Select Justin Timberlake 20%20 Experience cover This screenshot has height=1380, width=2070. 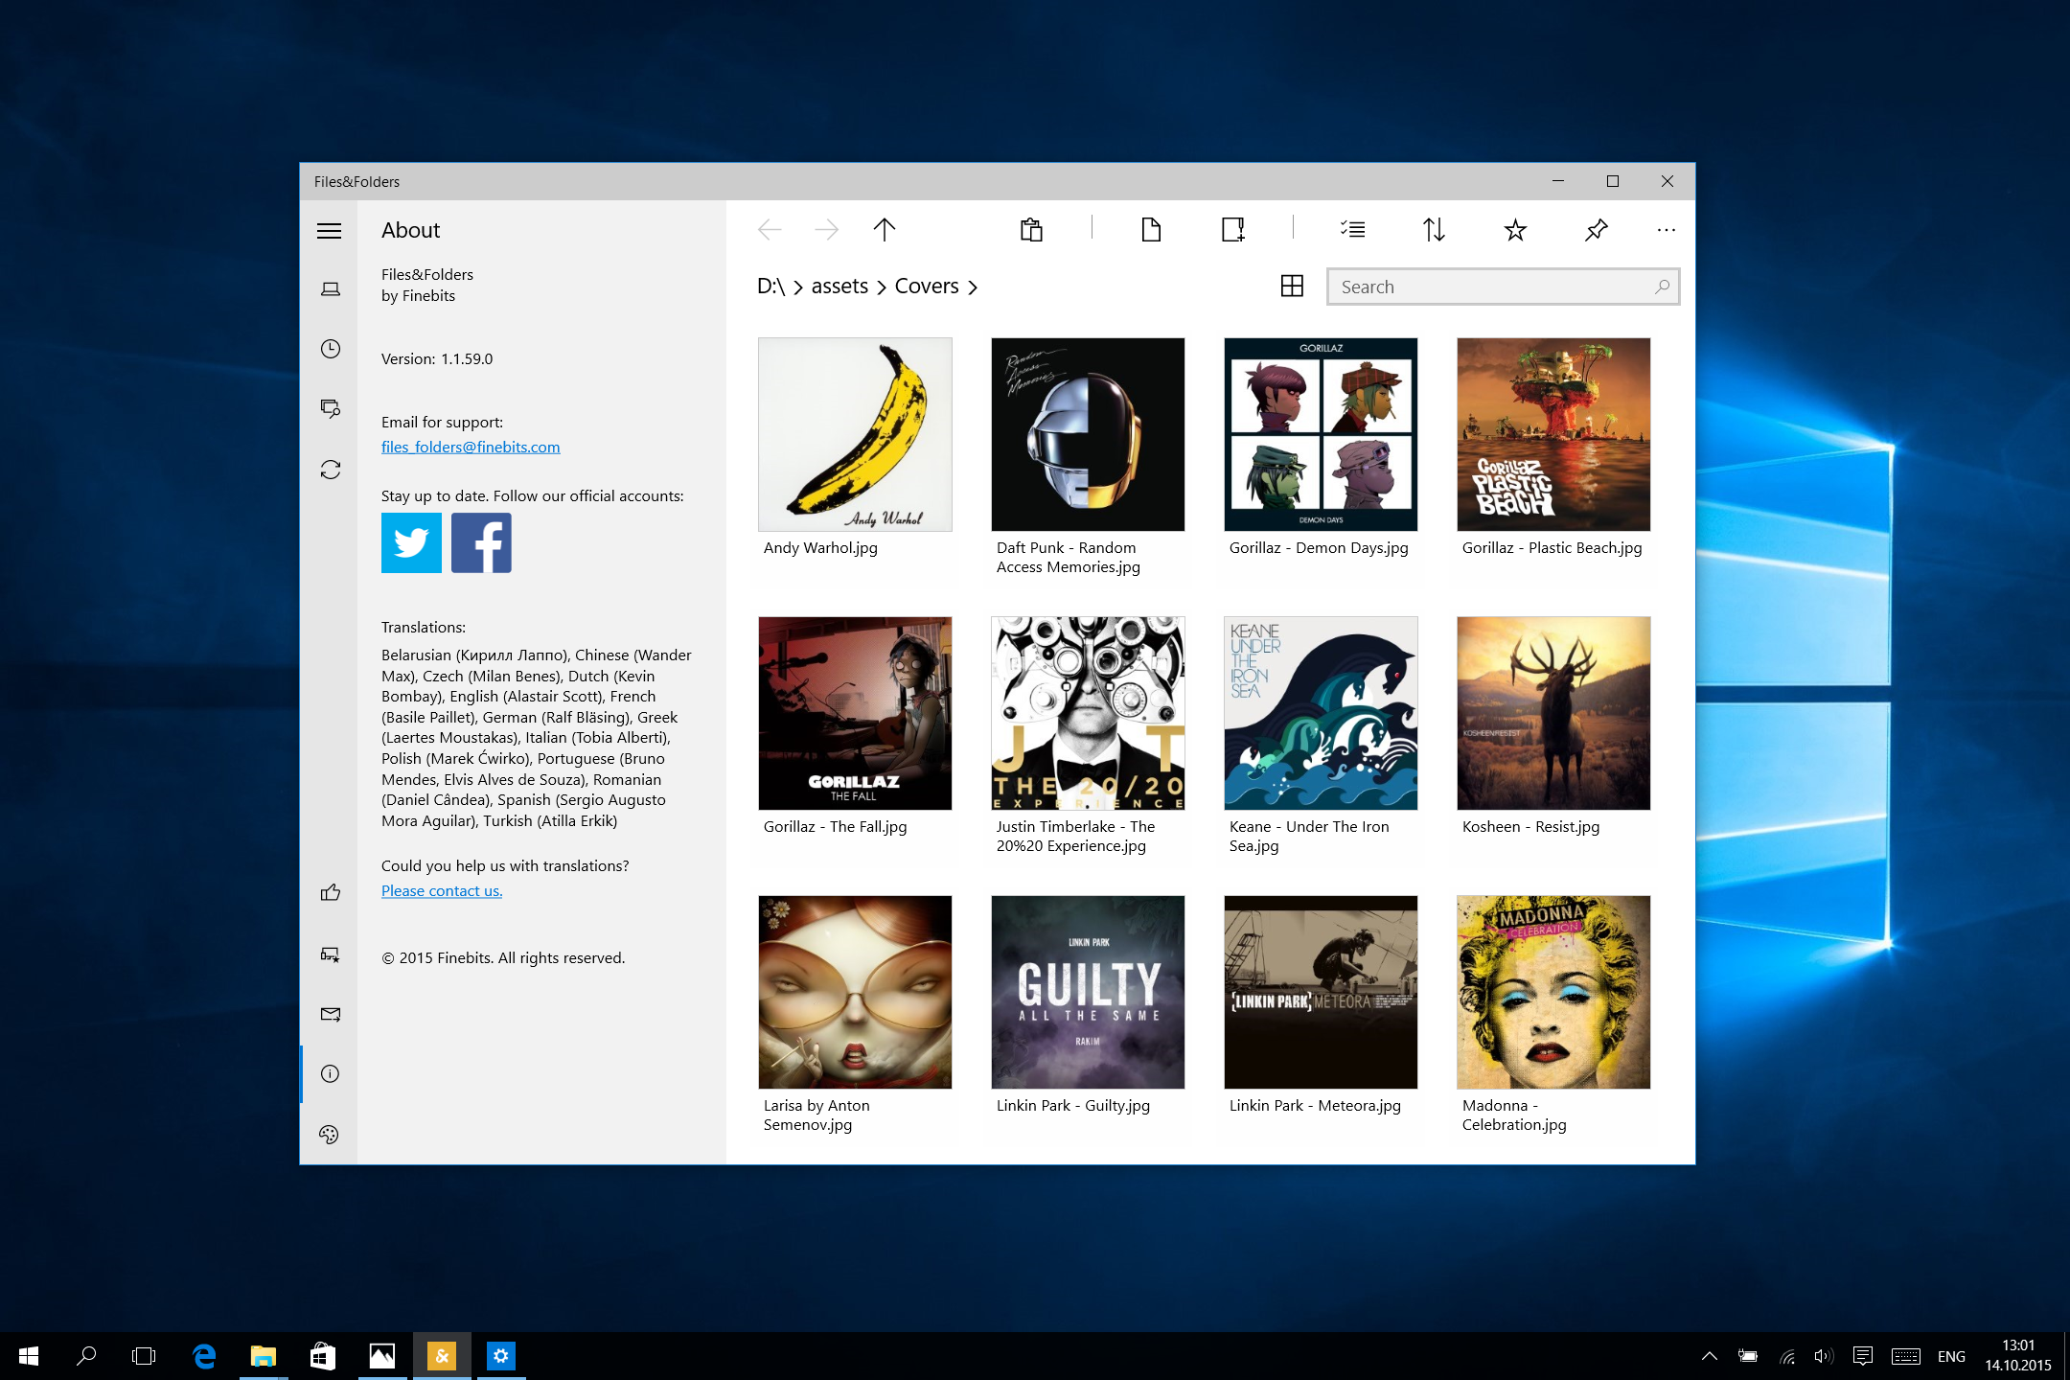(x=1088, y=713)
